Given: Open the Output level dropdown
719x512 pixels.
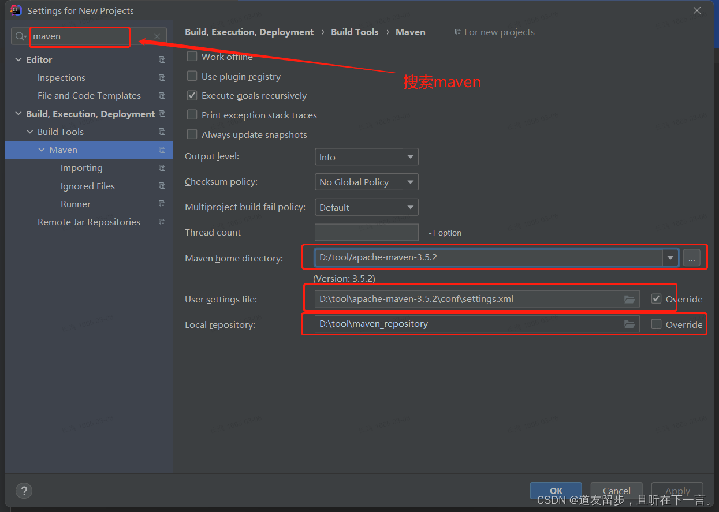Looking at the screenshot, I should [366, 156].
